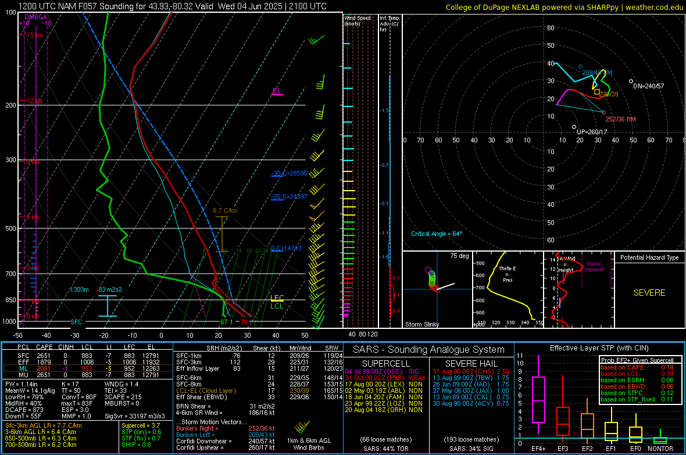Screen dimensions: 686x455
Task: Click 'MeanW = 14.1g/kg' value
Action: click(30, 390)
